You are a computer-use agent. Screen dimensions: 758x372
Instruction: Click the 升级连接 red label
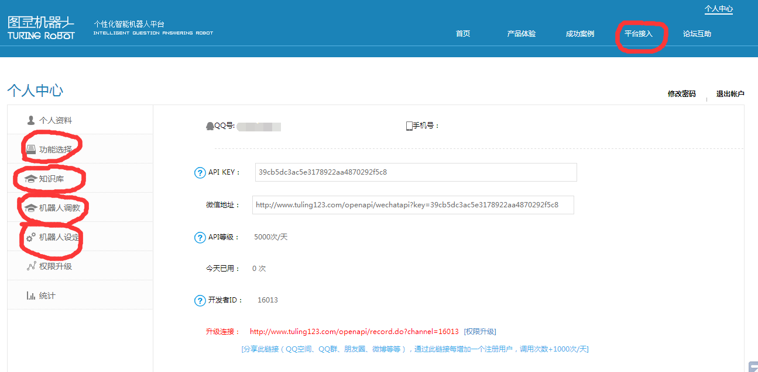[222, 332]
